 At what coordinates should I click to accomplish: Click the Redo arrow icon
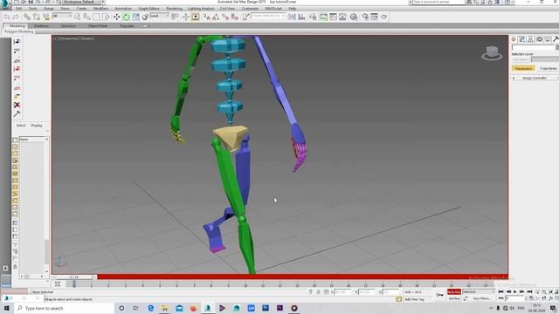(16, 17)
